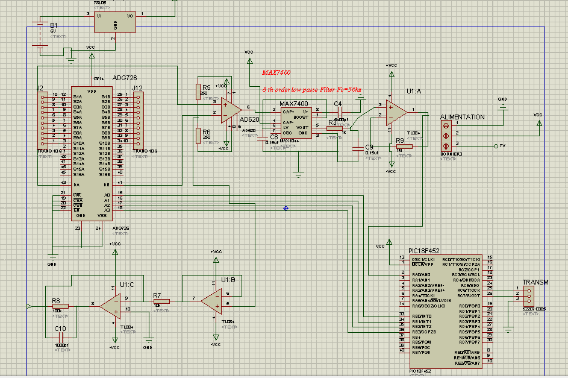Click the blue origin marker on the sheet

[286, 208]
